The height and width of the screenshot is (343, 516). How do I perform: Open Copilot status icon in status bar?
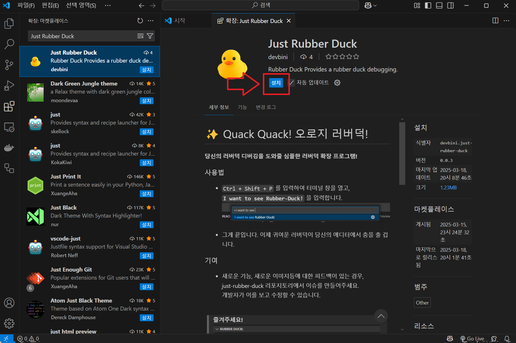[450, 339]
